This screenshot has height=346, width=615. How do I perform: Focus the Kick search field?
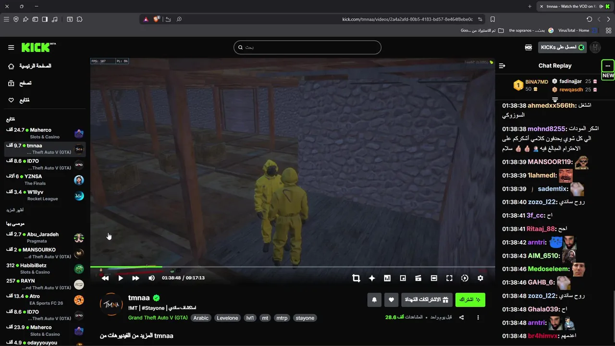point(307,47)
